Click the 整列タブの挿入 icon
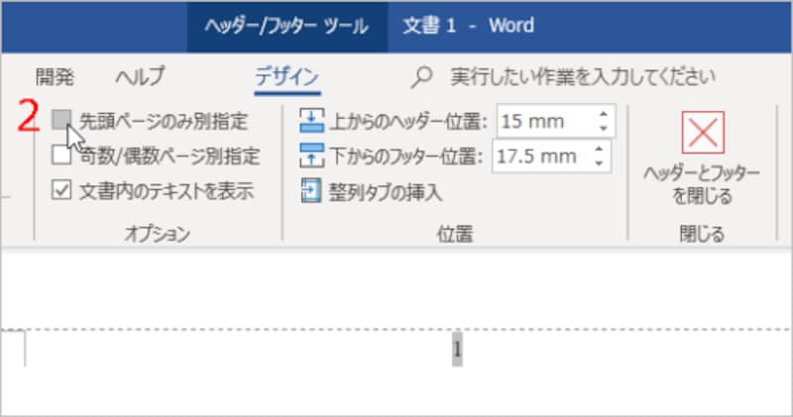Viewport: 793px width, 417px height. click(x=311, y=190)
